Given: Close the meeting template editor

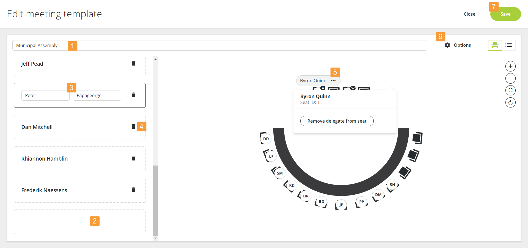Looking at the screenshot, I should pos(469,14).
